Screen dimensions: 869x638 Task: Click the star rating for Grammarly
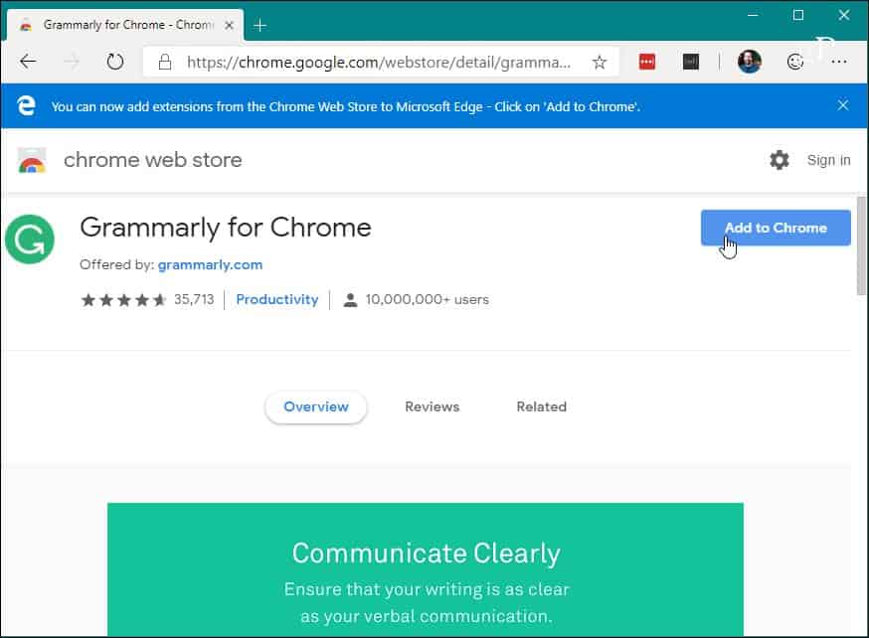point(123,299)
